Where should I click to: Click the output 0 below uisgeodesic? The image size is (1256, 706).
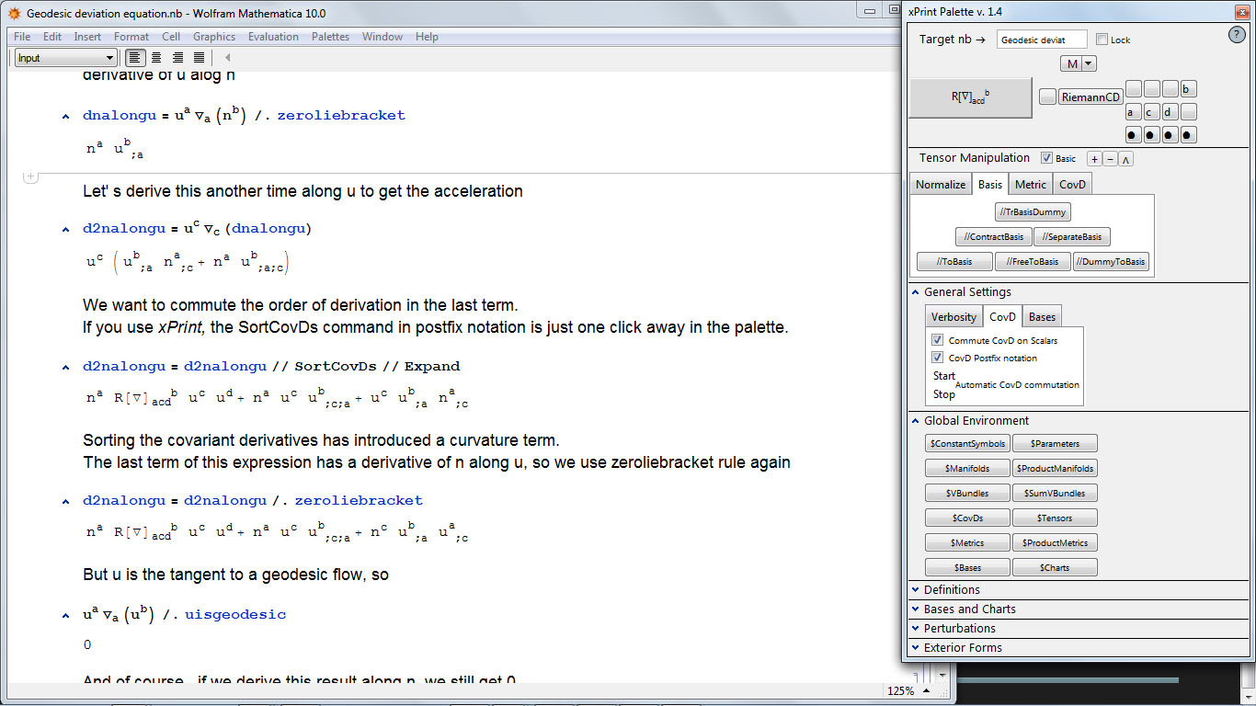(87, 645)
